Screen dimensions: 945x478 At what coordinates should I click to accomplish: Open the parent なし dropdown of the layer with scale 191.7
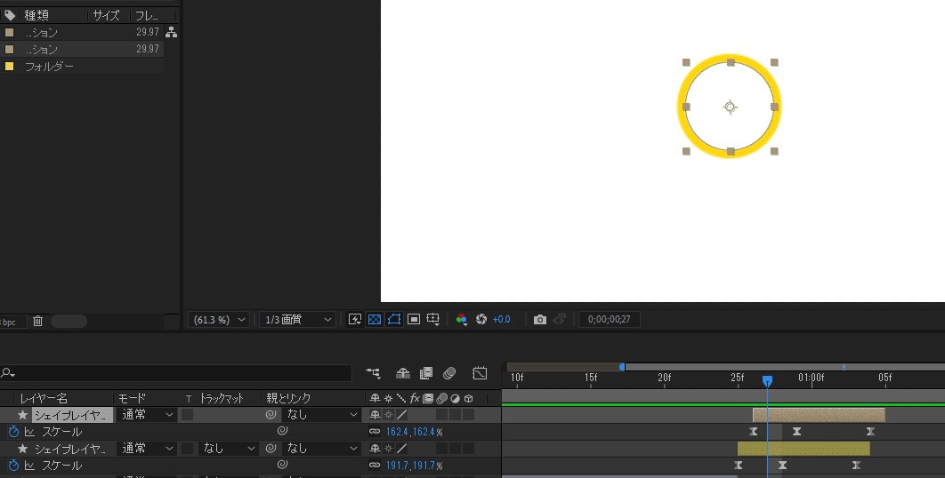[322, 449]
